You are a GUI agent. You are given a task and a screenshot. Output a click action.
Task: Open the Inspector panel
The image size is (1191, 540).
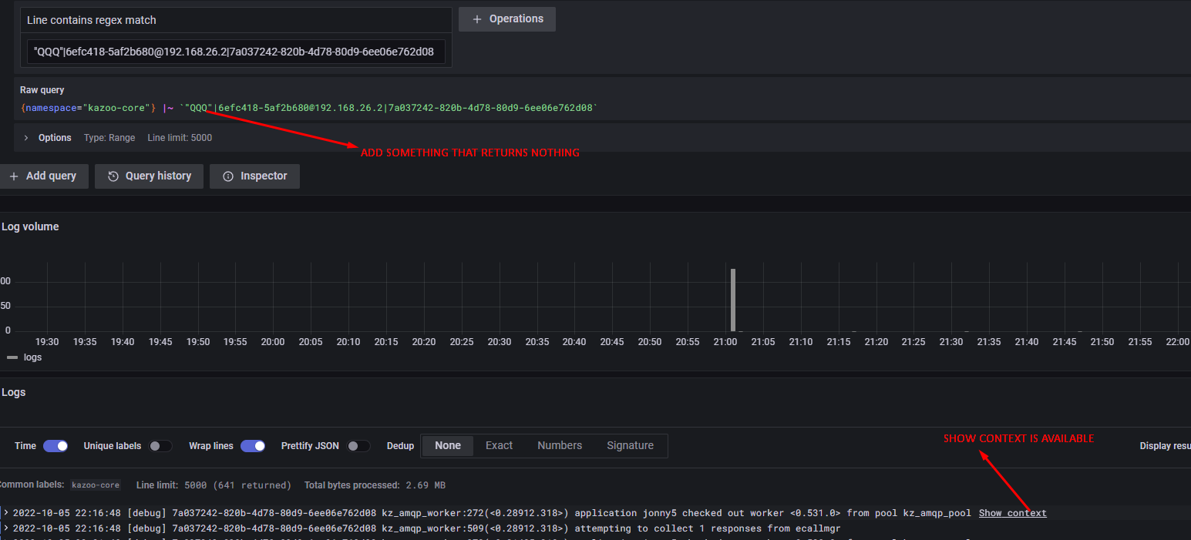click(254, 176)
